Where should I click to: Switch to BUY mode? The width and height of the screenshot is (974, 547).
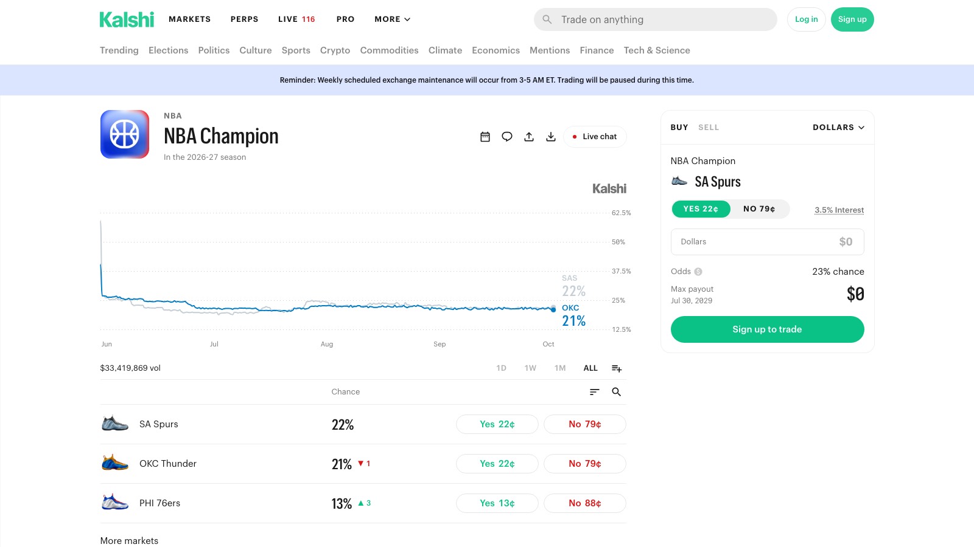point(679,128)
